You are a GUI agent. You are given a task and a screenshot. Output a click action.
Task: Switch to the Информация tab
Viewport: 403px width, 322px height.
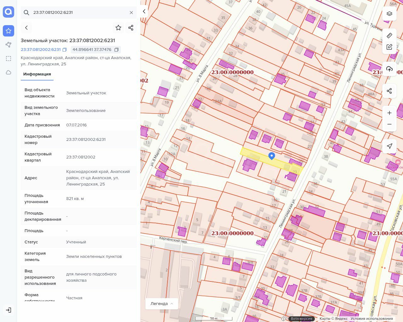pyautogui.click(x=37, y=74)
